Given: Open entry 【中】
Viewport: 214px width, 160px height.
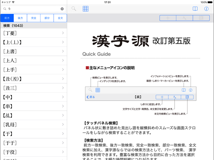Looking at the screenshot, I should 34,97.
